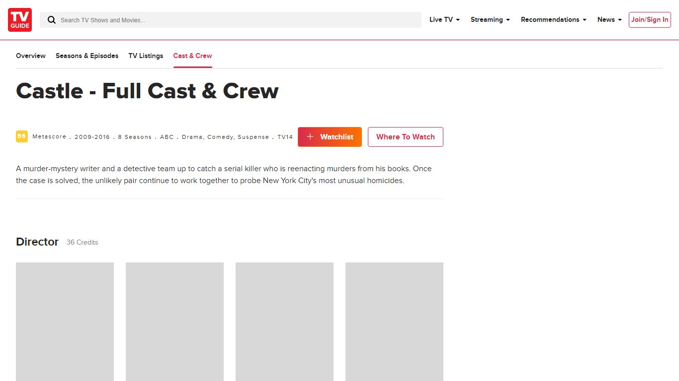Click the plus icon in Watchlist button

click(x=310, y=137)
